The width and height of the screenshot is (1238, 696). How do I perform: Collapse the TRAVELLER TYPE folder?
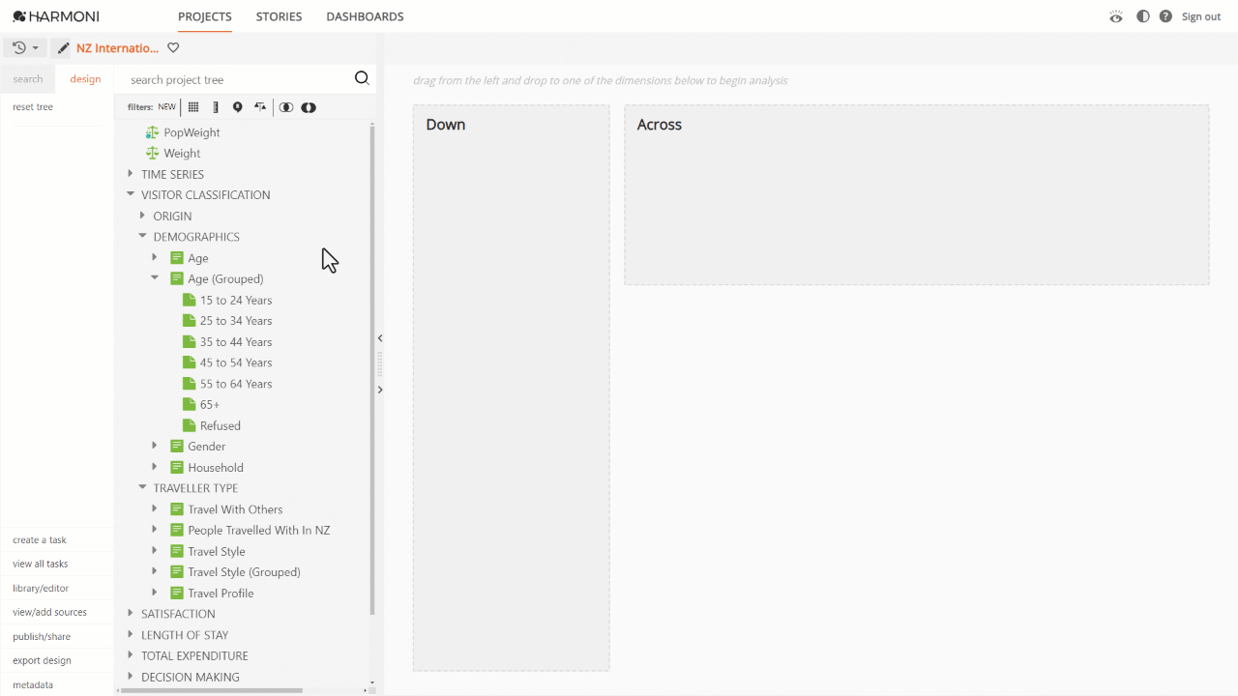(x=142, y=487)
